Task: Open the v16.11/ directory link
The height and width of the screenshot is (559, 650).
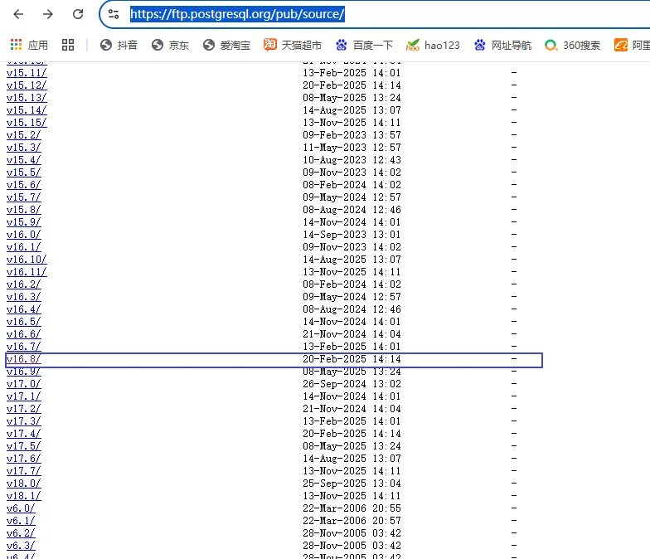Action: pyautogui.click(x=27, y=272)
